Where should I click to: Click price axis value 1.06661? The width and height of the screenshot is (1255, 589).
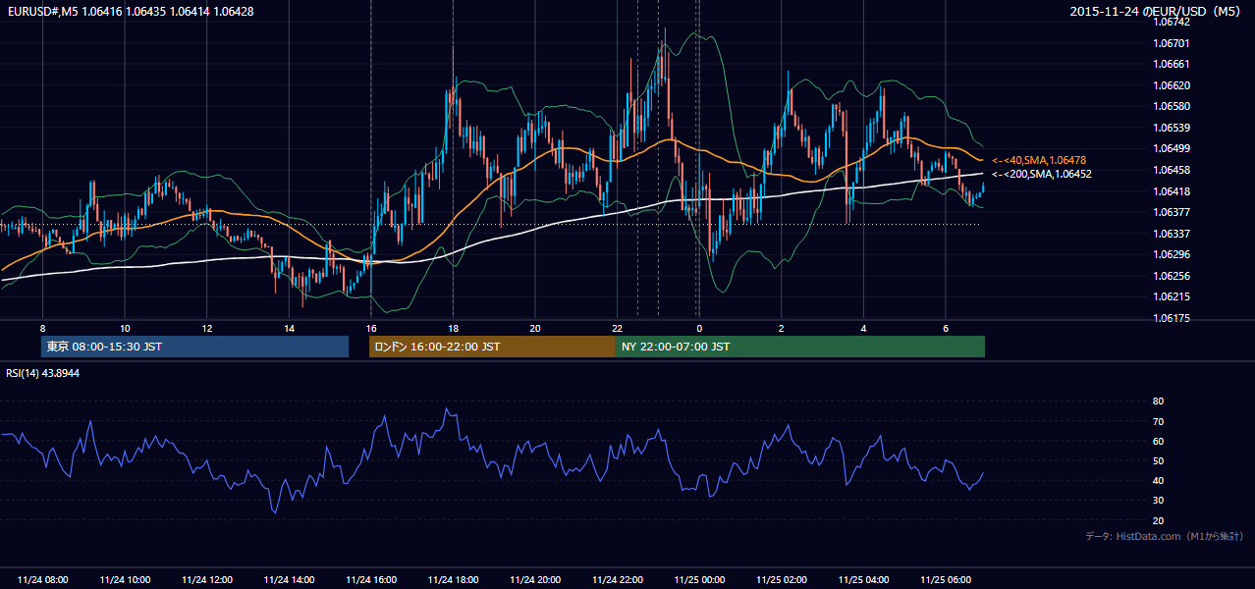pos(1170,64)
